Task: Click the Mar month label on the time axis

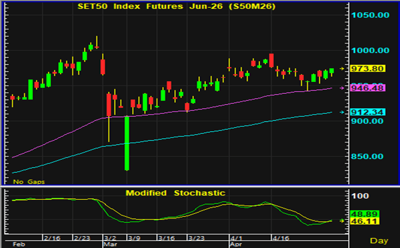Action: [111, 244]
